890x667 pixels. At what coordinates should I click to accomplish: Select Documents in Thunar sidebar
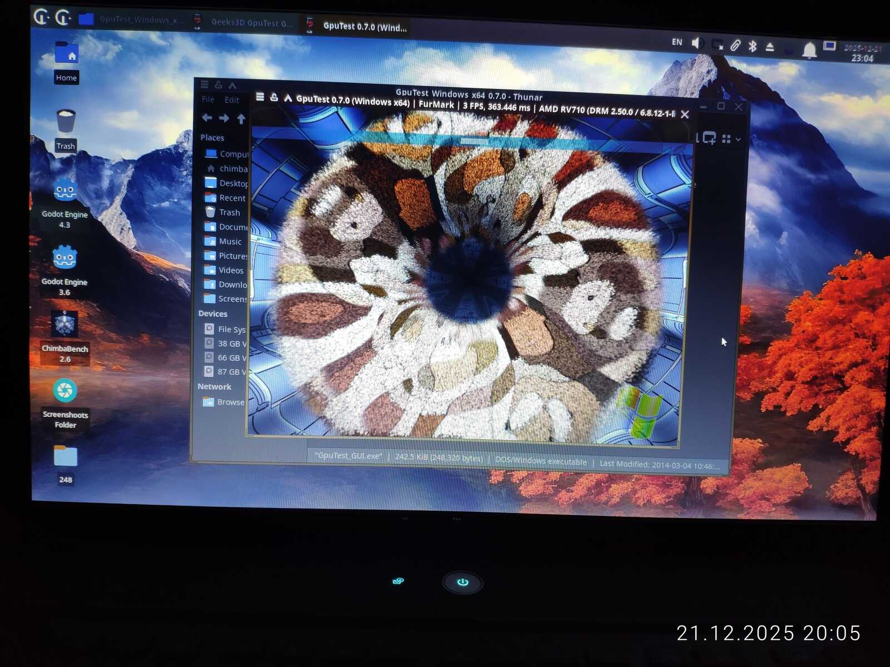(x=225, y=227)
